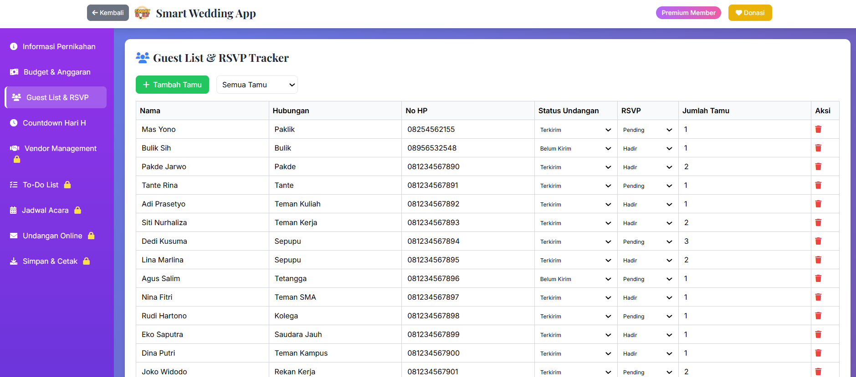Screen dimensions: 856x377
Task: Expand RSVP dropdown for Rudi Hartono
Action: tap(647, 316)
